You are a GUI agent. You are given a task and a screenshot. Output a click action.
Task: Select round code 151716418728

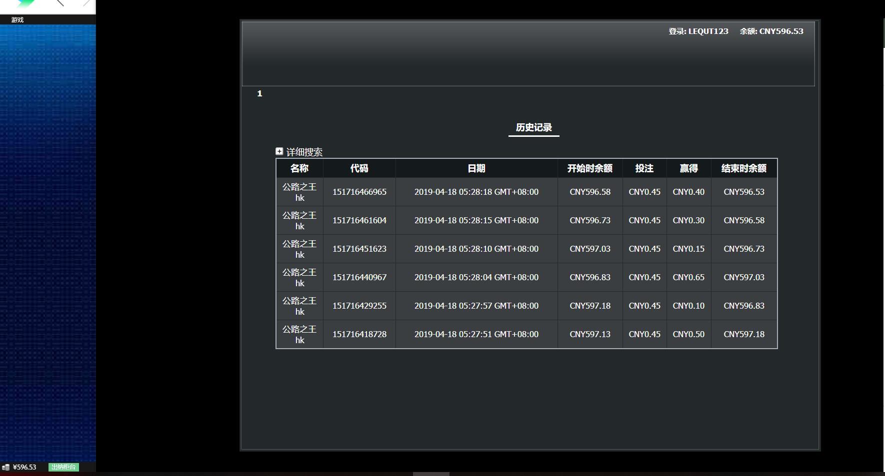[359, 334]
